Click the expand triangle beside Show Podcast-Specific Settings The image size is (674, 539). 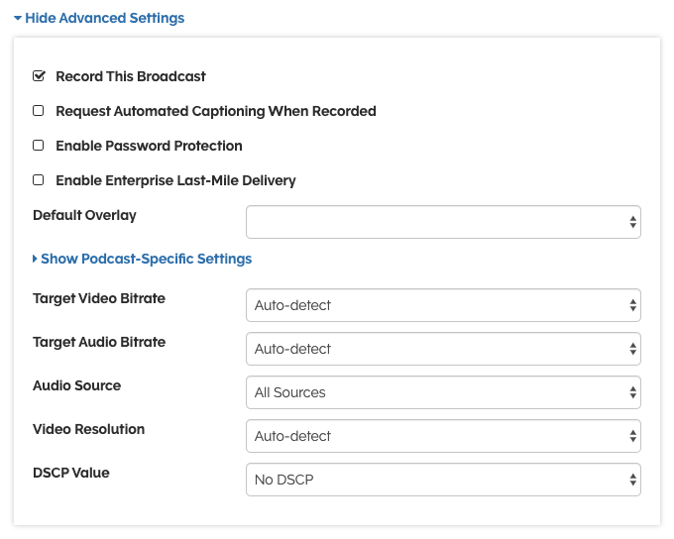pyautogui.click(x=36, y=260)
